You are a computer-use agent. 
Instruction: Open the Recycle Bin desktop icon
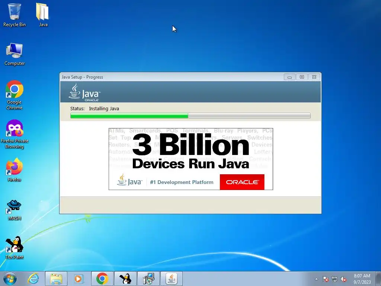point(15,15)
